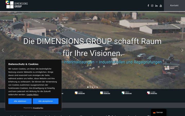This screenshot has height=116, width=185.
Task: Accept all cookies with Alle akzeptieren
Action: (x=45, y=101)
